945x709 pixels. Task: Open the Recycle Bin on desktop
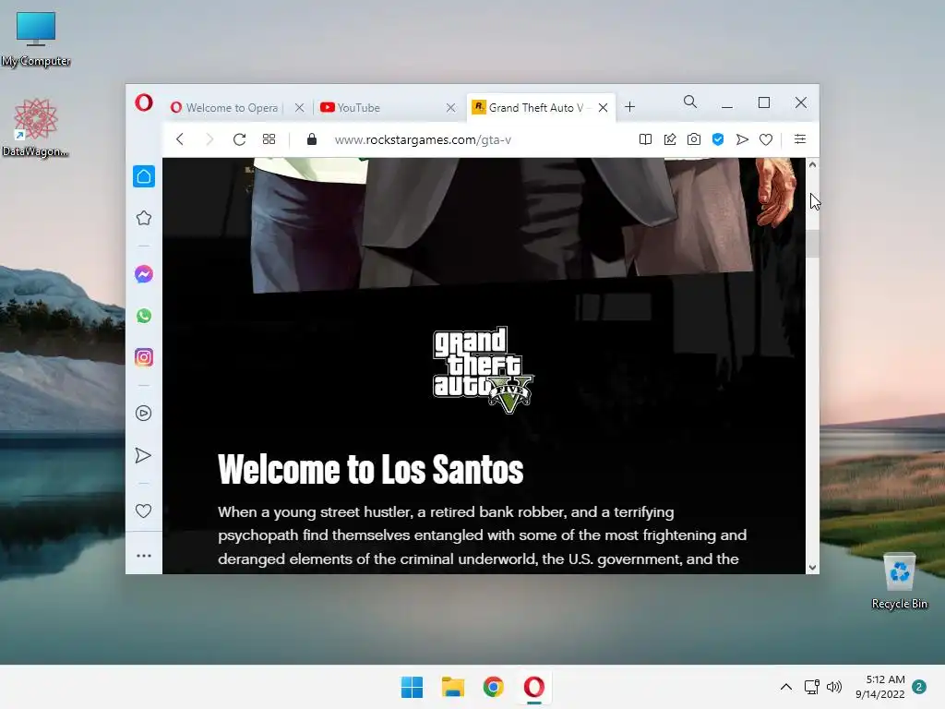(899, 582)
